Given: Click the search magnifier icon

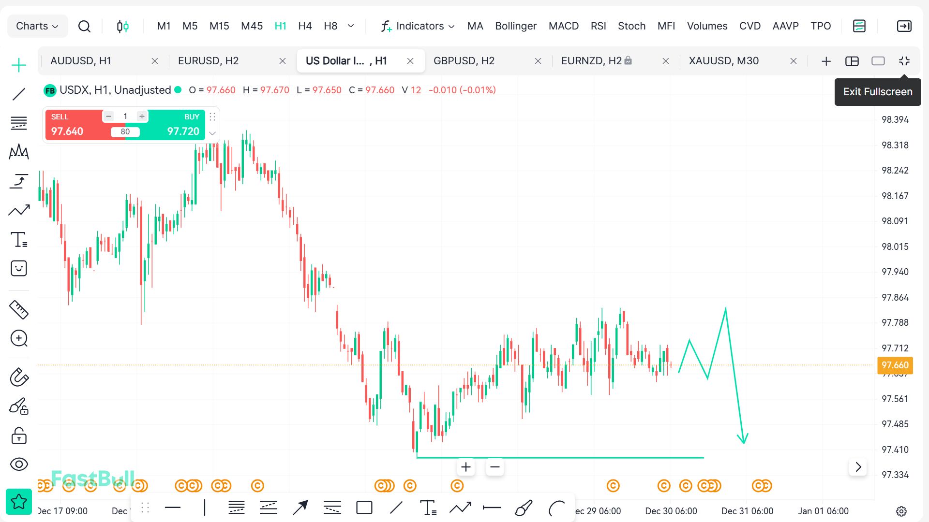Looking at the screenshot, I should click(84, 26).
